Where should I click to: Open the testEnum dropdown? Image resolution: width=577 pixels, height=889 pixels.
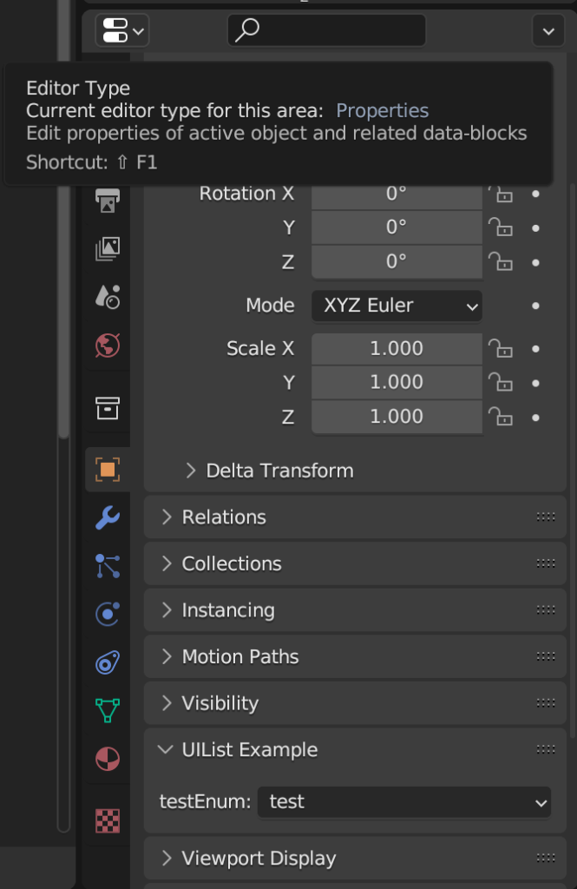coord(404,802)
